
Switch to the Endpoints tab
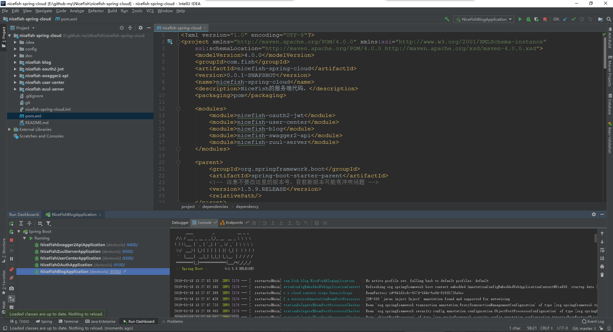pos(234,223)
